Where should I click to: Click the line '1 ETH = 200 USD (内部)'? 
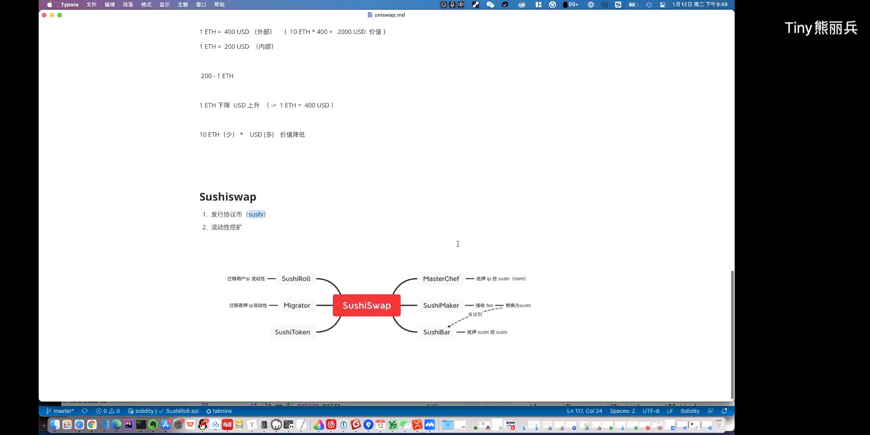coord(237,47)
